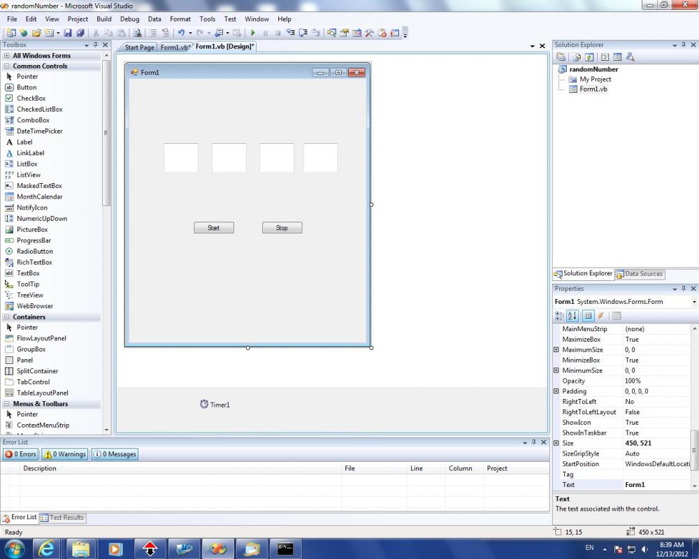
Task: Open the Undo history dropdown arrow
Action: coord(190,33)
